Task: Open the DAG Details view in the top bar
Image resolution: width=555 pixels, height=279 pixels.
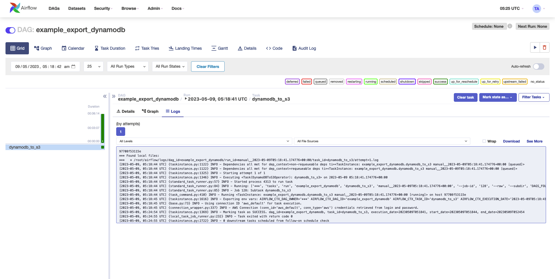Action: pos(247,48)
